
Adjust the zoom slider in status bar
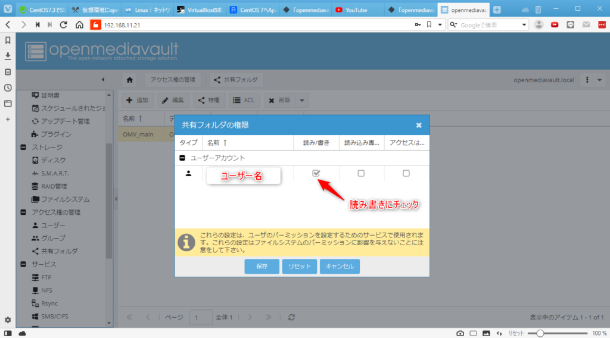(540, 333)
